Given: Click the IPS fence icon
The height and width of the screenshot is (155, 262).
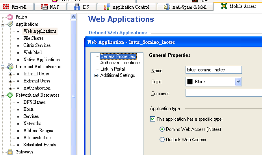Looking at the screenshot, I should (x=77, y=7).
